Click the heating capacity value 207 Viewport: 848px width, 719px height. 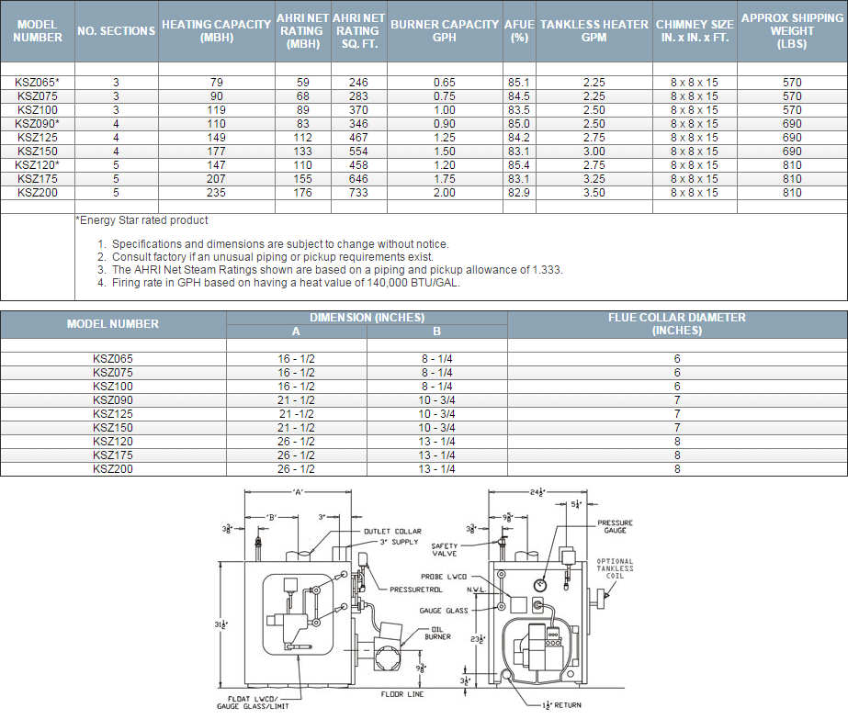point(216,179)
